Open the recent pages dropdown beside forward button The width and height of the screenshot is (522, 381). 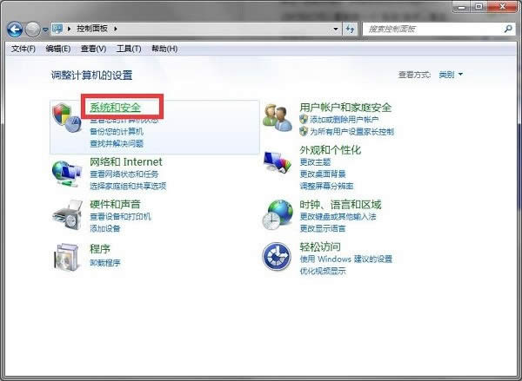tap(46, 30)
